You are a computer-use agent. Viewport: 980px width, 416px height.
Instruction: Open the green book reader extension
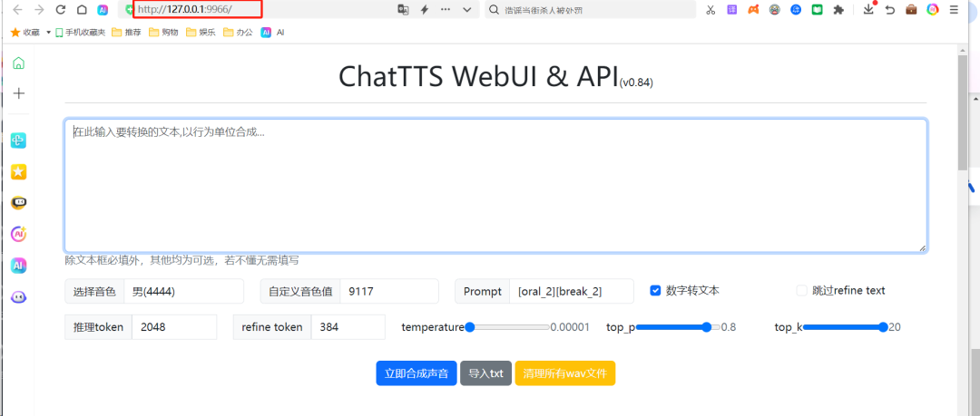point(817,9)
